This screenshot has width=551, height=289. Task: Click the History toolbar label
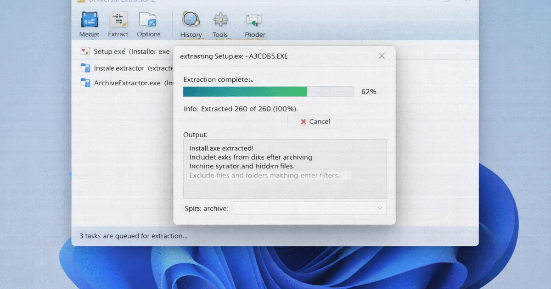click(191, 34)
